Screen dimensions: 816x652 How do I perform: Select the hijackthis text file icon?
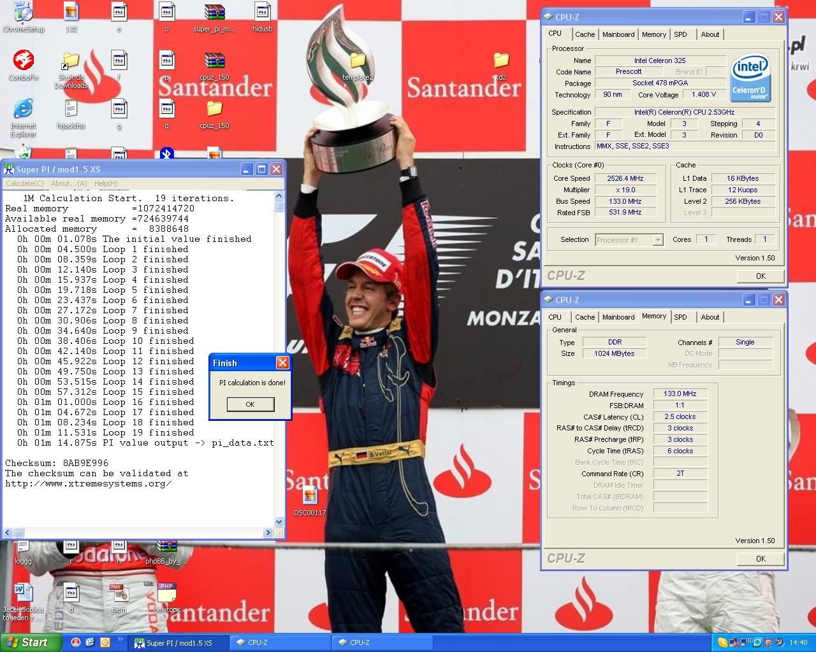click(71, 114)
